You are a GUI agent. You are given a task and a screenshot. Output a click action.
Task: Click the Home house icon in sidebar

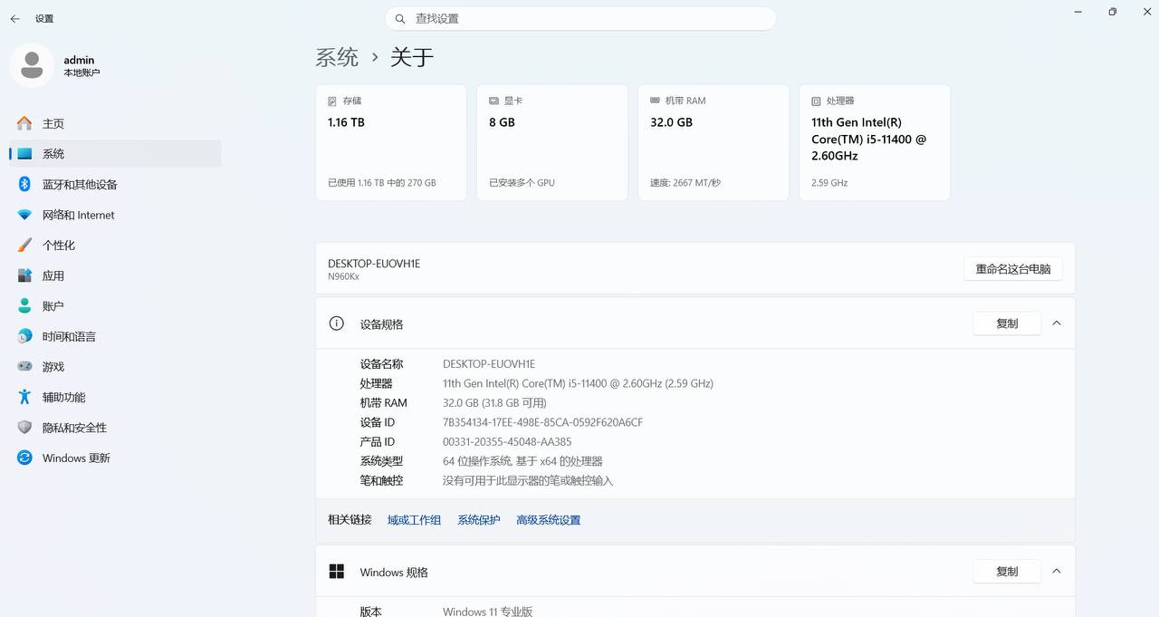point(24,123)
